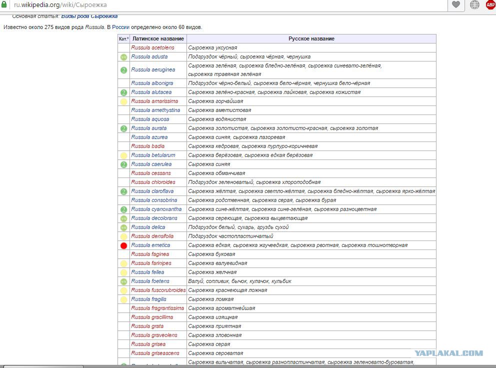Screen dimensions: 496x368
Task: Open the Russula fragrantissima link
Action: point(157,308)
